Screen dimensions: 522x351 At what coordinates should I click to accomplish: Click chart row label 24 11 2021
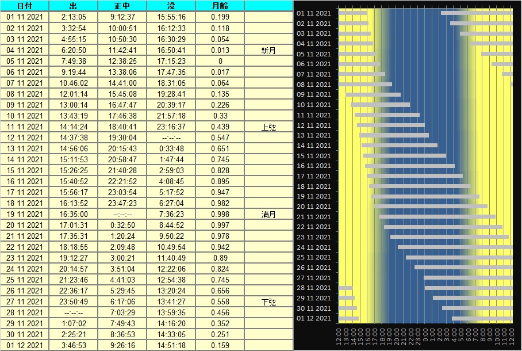pyautogui.click(x=313, y=247)
